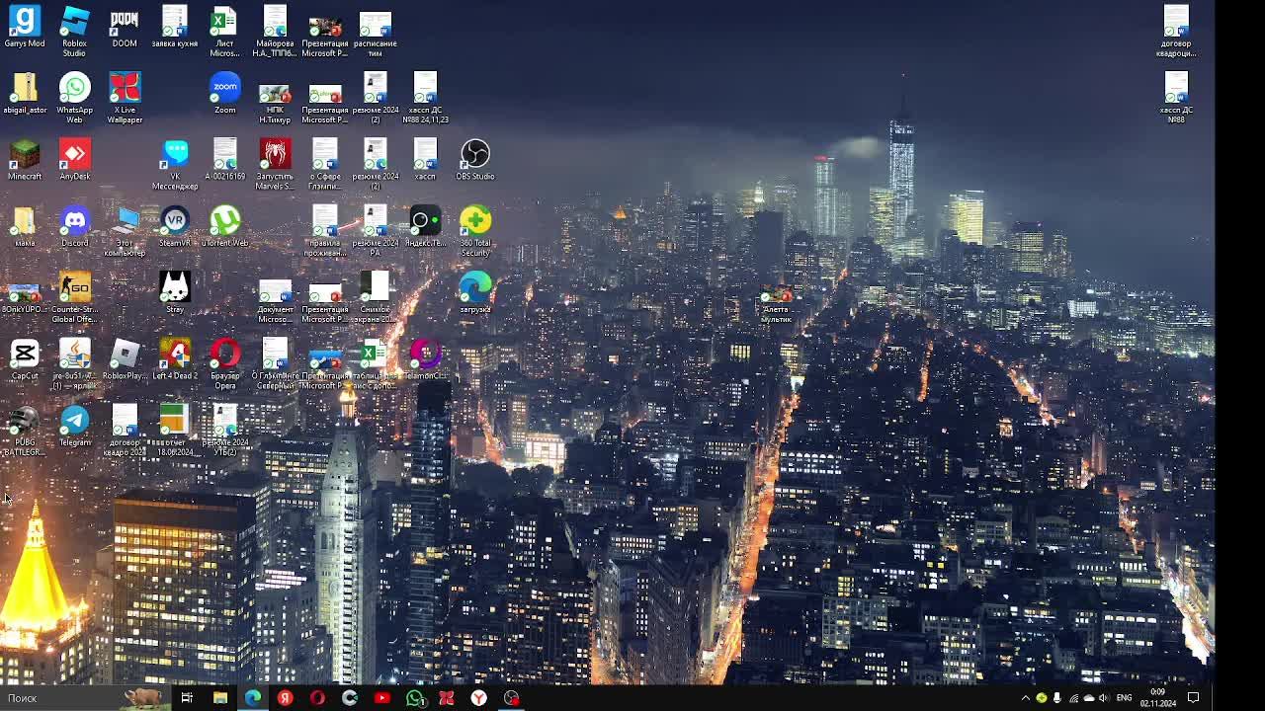Select the Этот компьютер icon

coord(125,231)
